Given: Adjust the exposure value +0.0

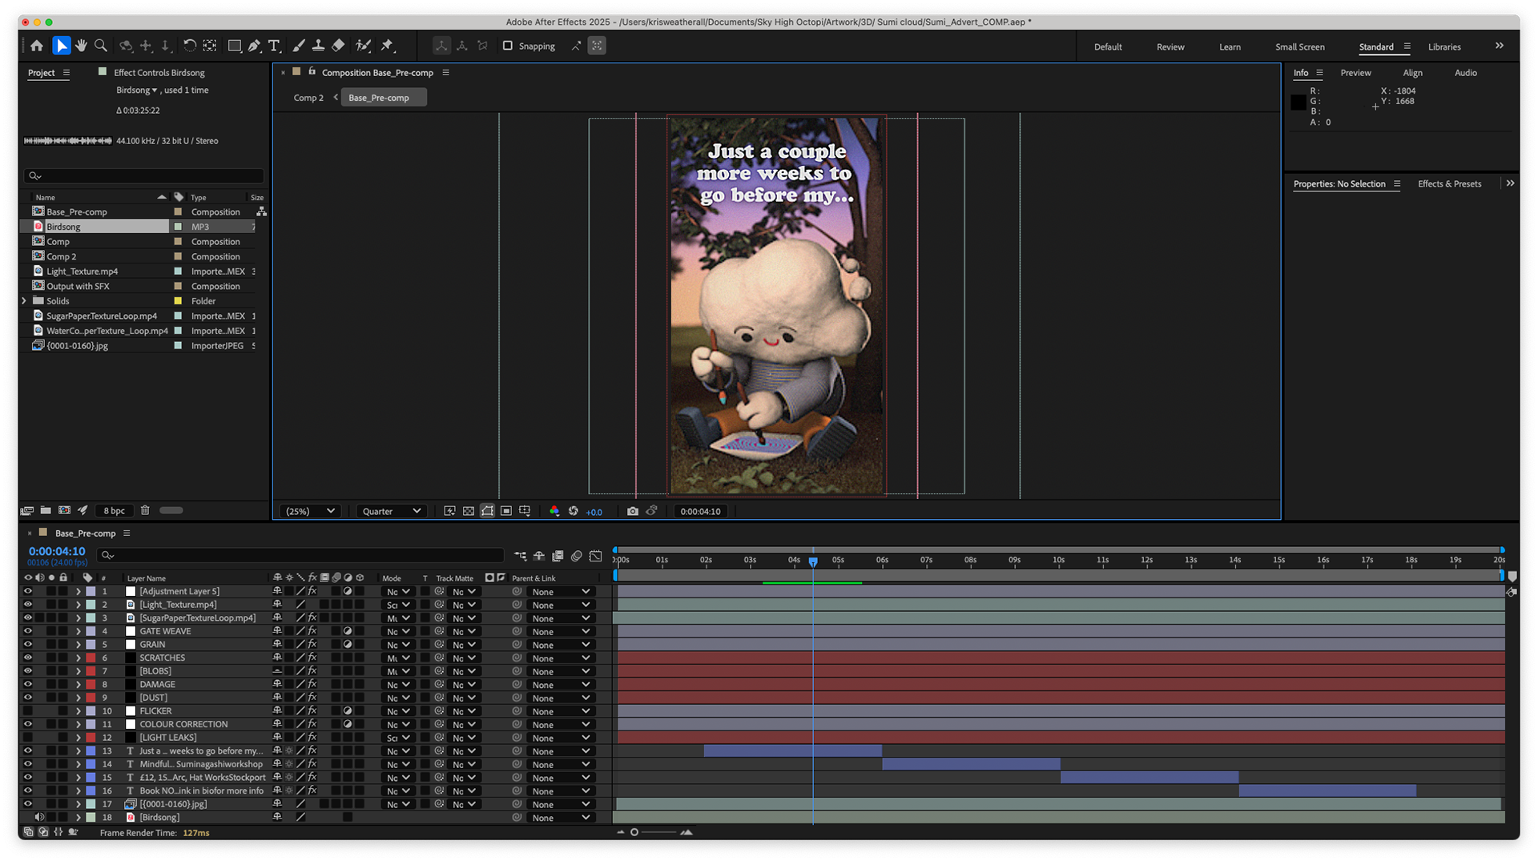Looking at the screenshot, I should [594, 512].
